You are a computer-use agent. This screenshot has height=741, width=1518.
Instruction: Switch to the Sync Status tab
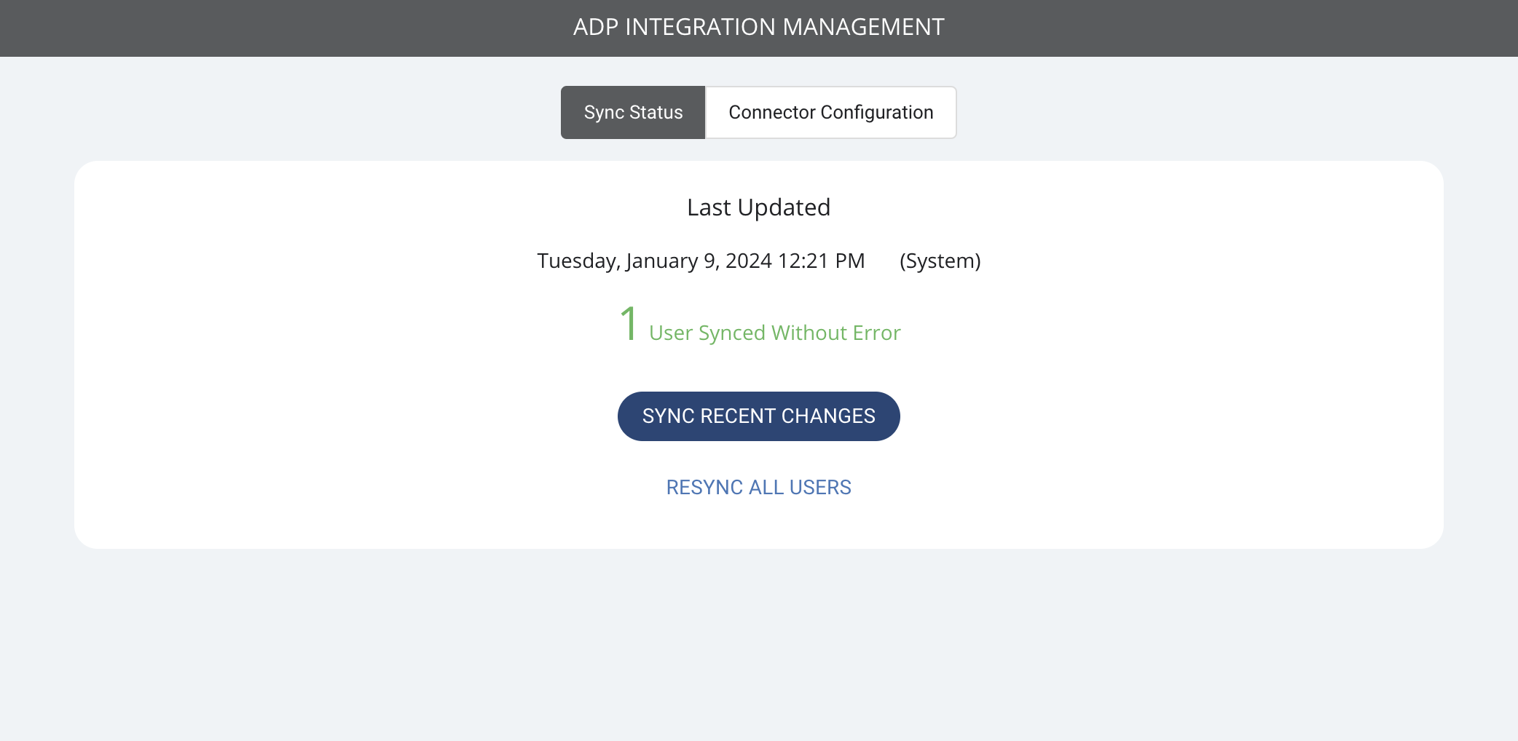[x=633, y=113]
